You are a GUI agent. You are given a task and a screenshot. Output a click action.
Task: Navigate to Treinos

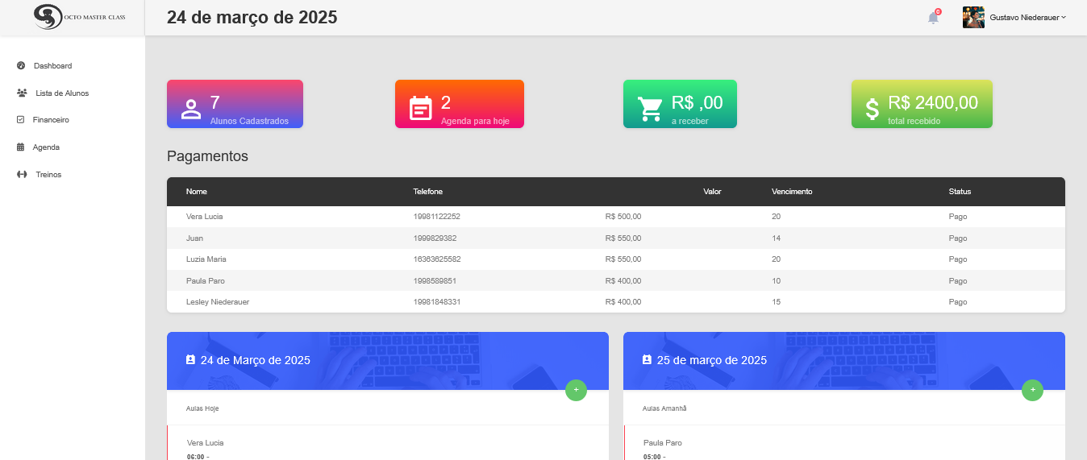48,175
